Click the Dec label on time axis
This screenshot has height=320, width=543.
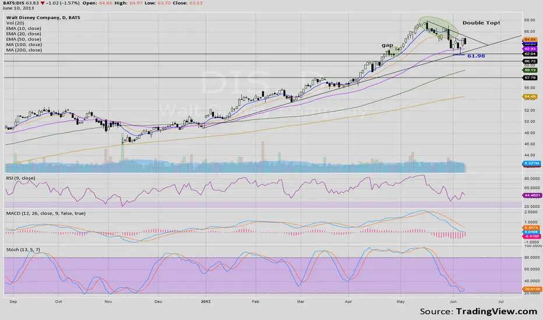[x=158, y=301]
